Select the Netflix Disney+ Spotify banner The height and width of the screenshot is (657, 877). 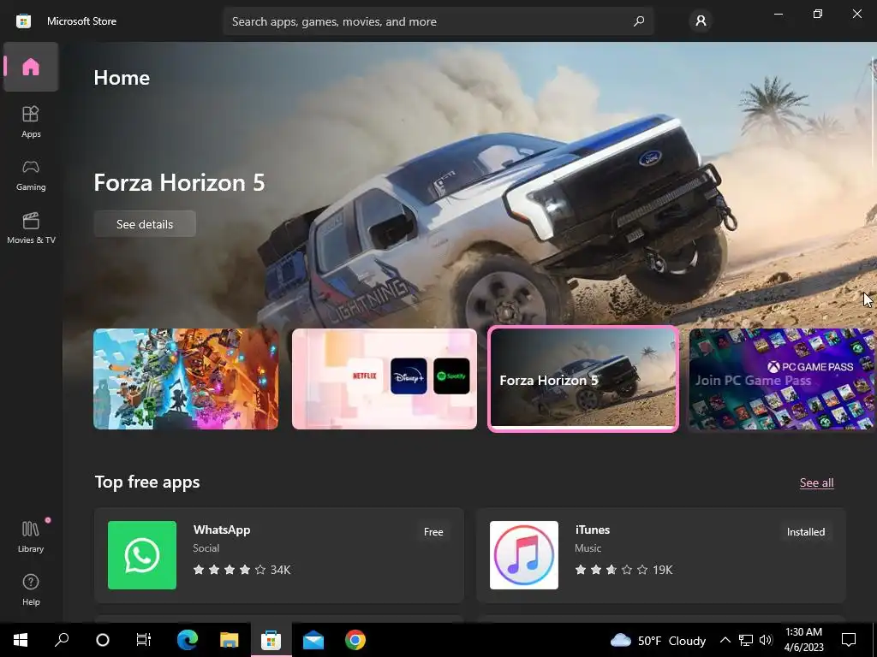tap(385, 379)
